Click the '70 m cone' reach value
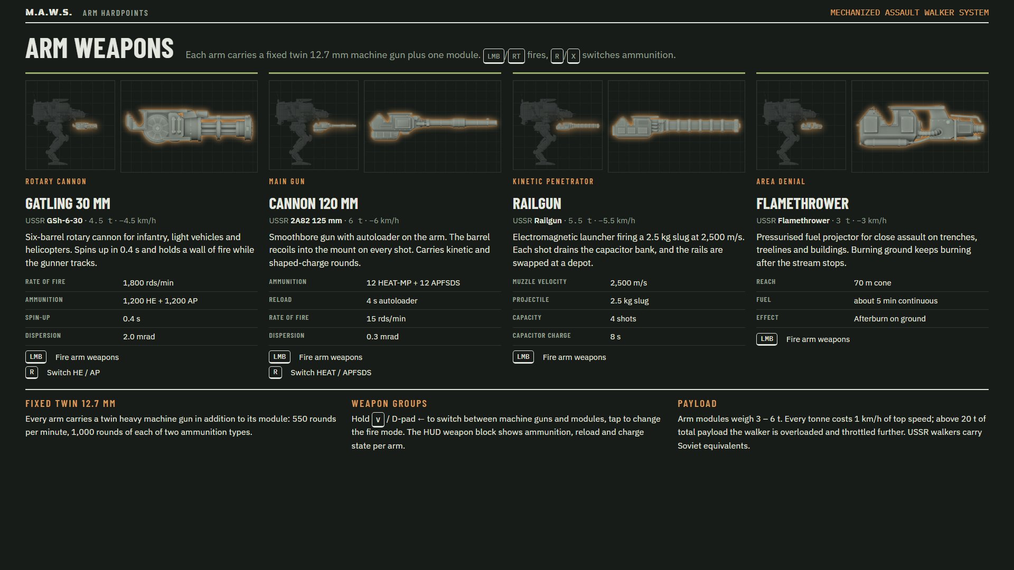 (x=872, y=283)
